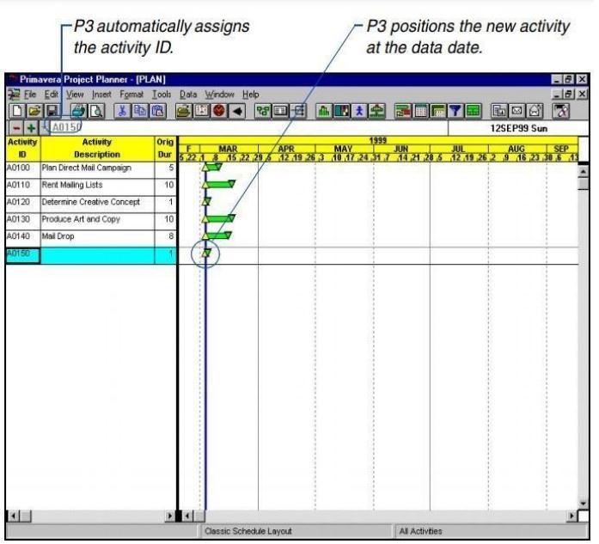The height and width of the screenshot is (544, 599).
Task: Delete activity with red minus button
Action: (x=16, y=128)
